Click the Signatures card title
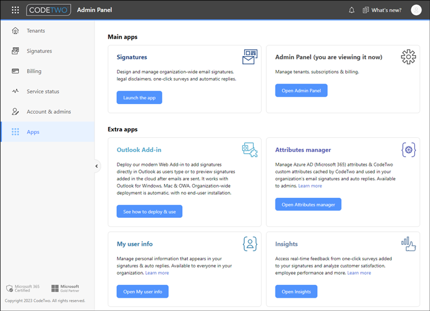This screenshot has width=430, height=311. (132, 57)
